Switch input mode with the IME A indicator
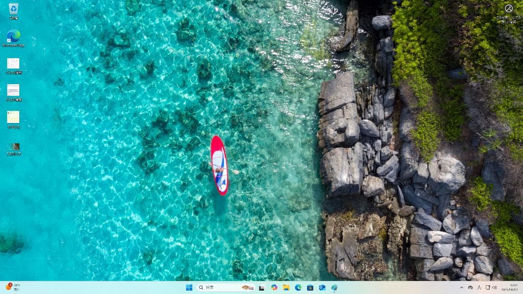The width and height of the screenshot is (523, 294). click(x=479, y=287)
